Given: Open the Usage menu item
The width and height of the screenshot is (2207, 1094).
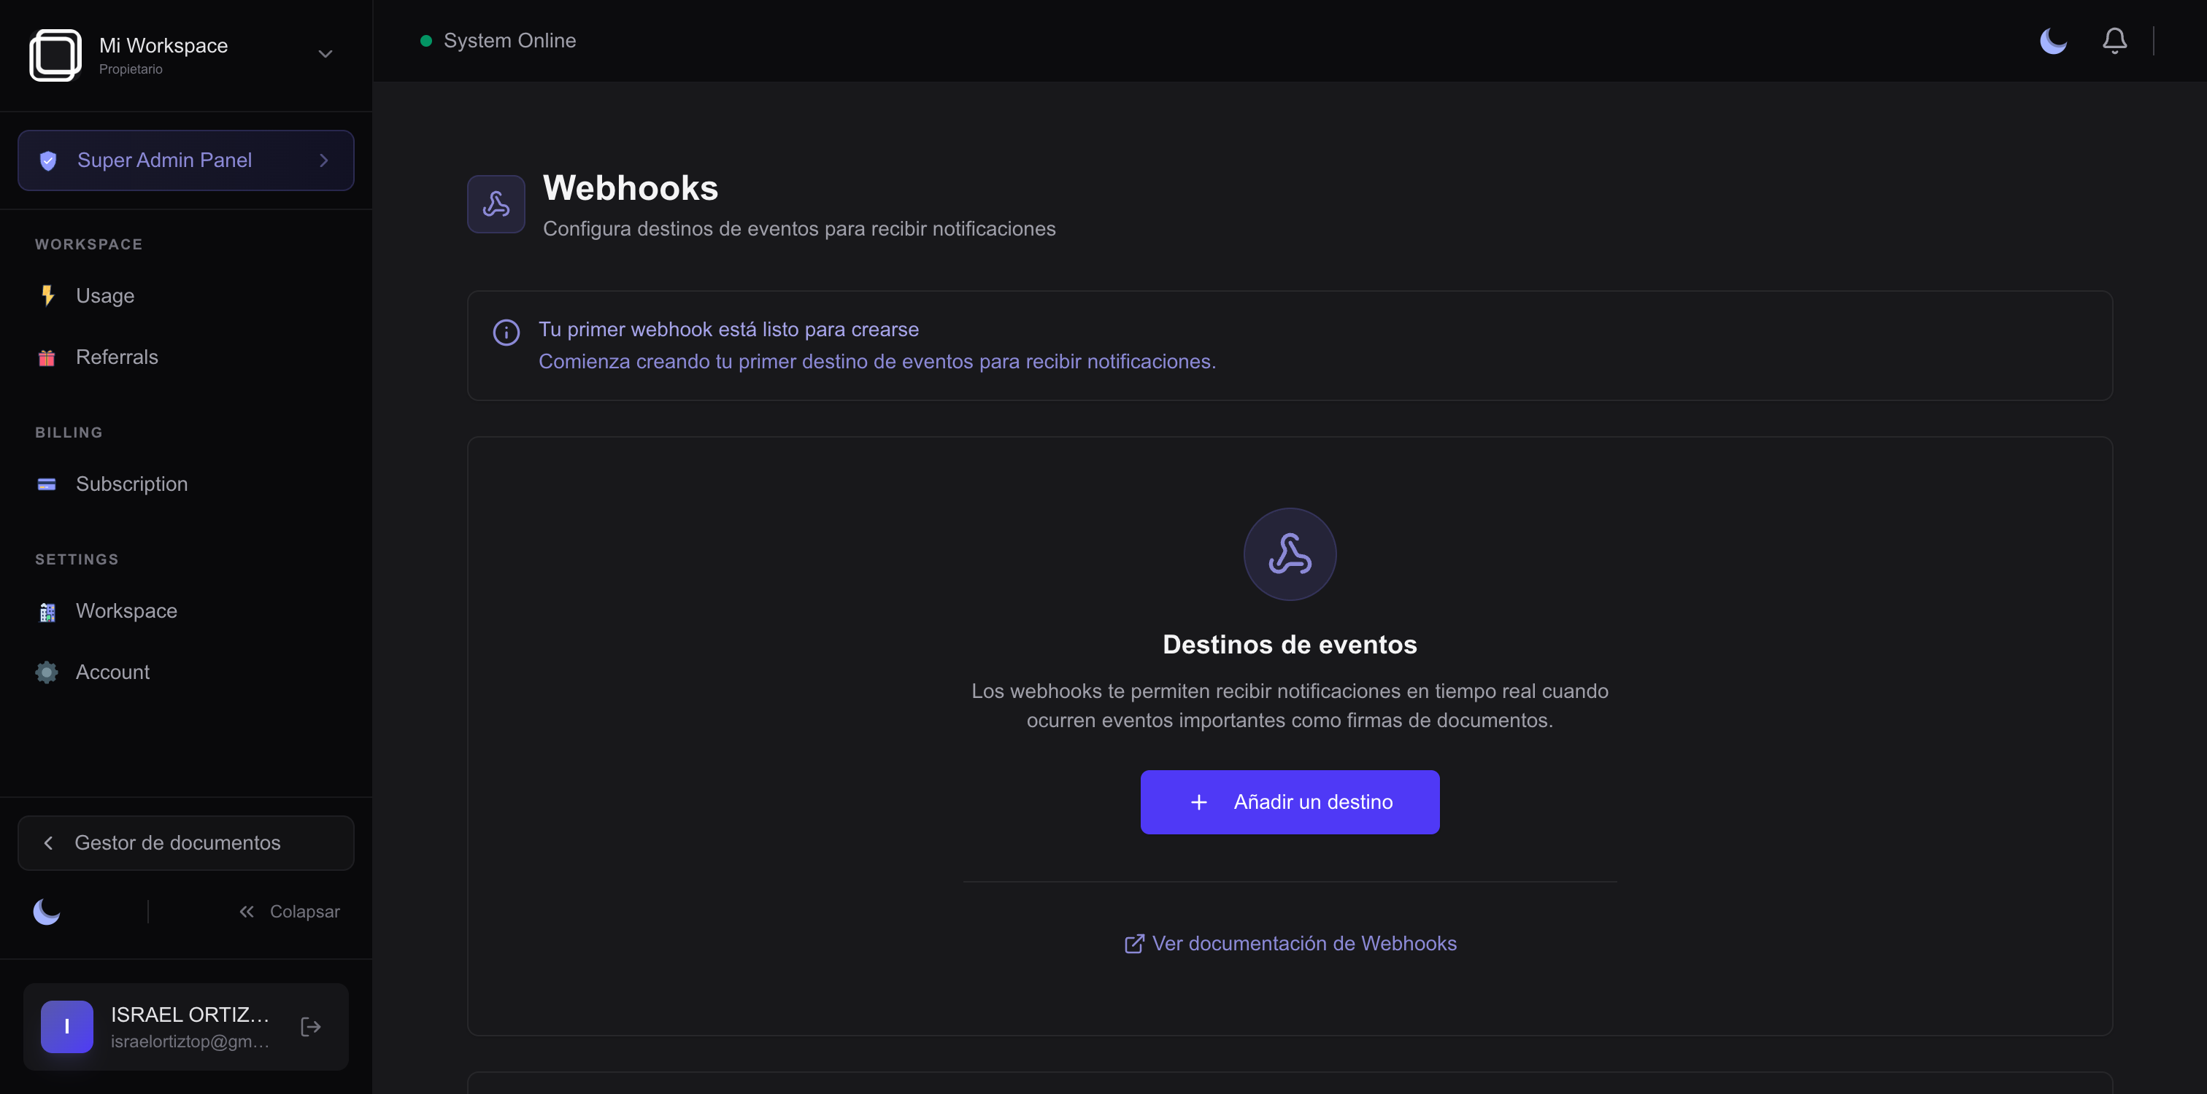Looking at the screenshot, I should click(104, 295).
